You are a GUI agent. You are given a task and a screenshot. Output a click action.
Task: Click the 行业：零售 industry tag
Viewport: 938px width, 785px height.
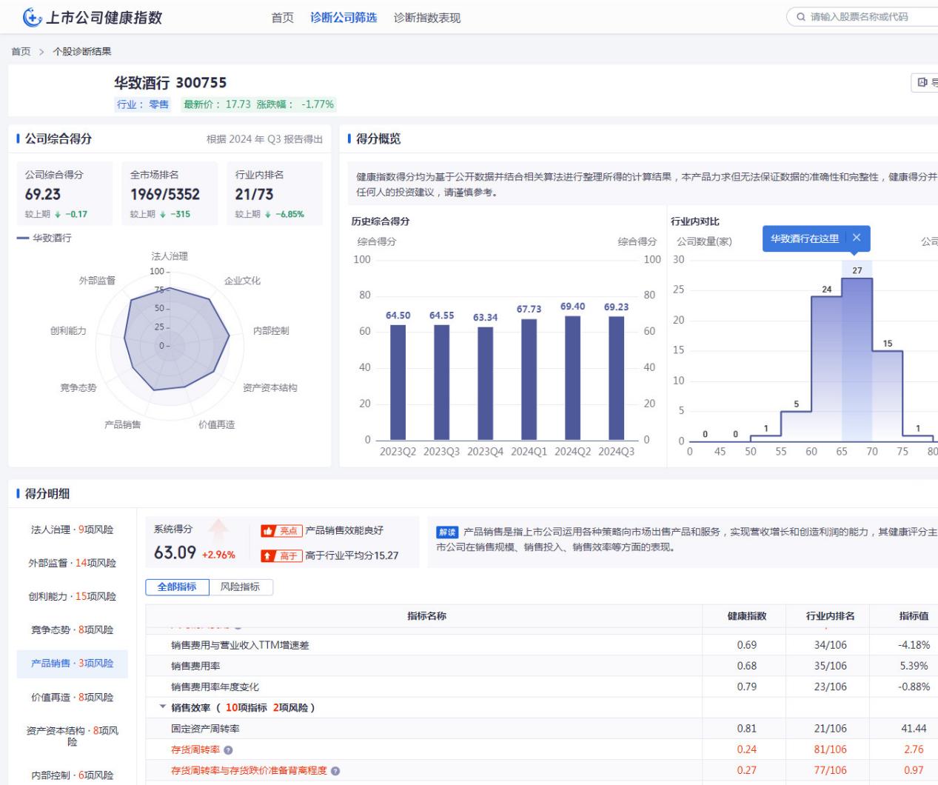pos(143,104)
